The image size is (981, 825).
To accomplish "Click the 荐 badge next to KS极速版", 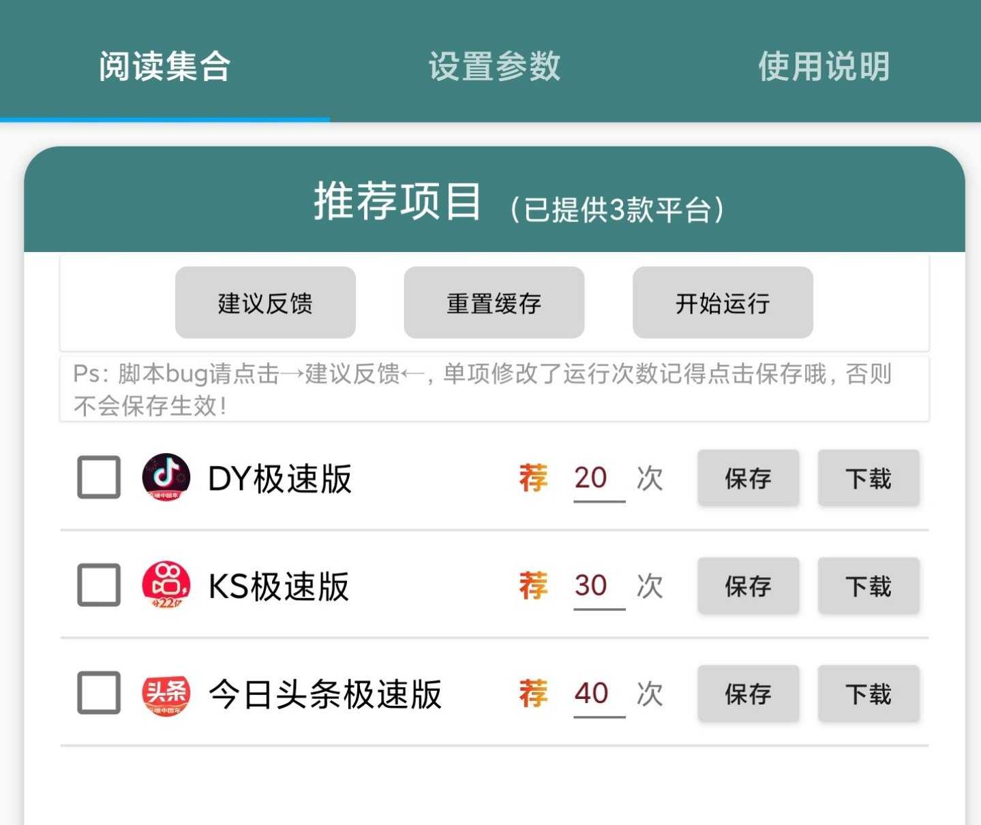I will pyautogui.click(x=534, y=585).
